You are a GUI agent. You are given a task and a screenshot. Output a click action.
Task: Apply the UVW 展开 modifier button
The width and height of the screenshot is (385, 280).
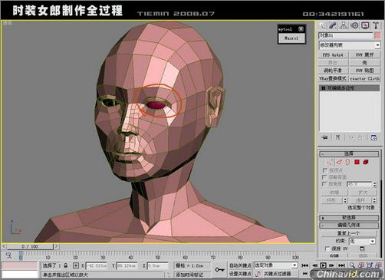tap(365, 55)
